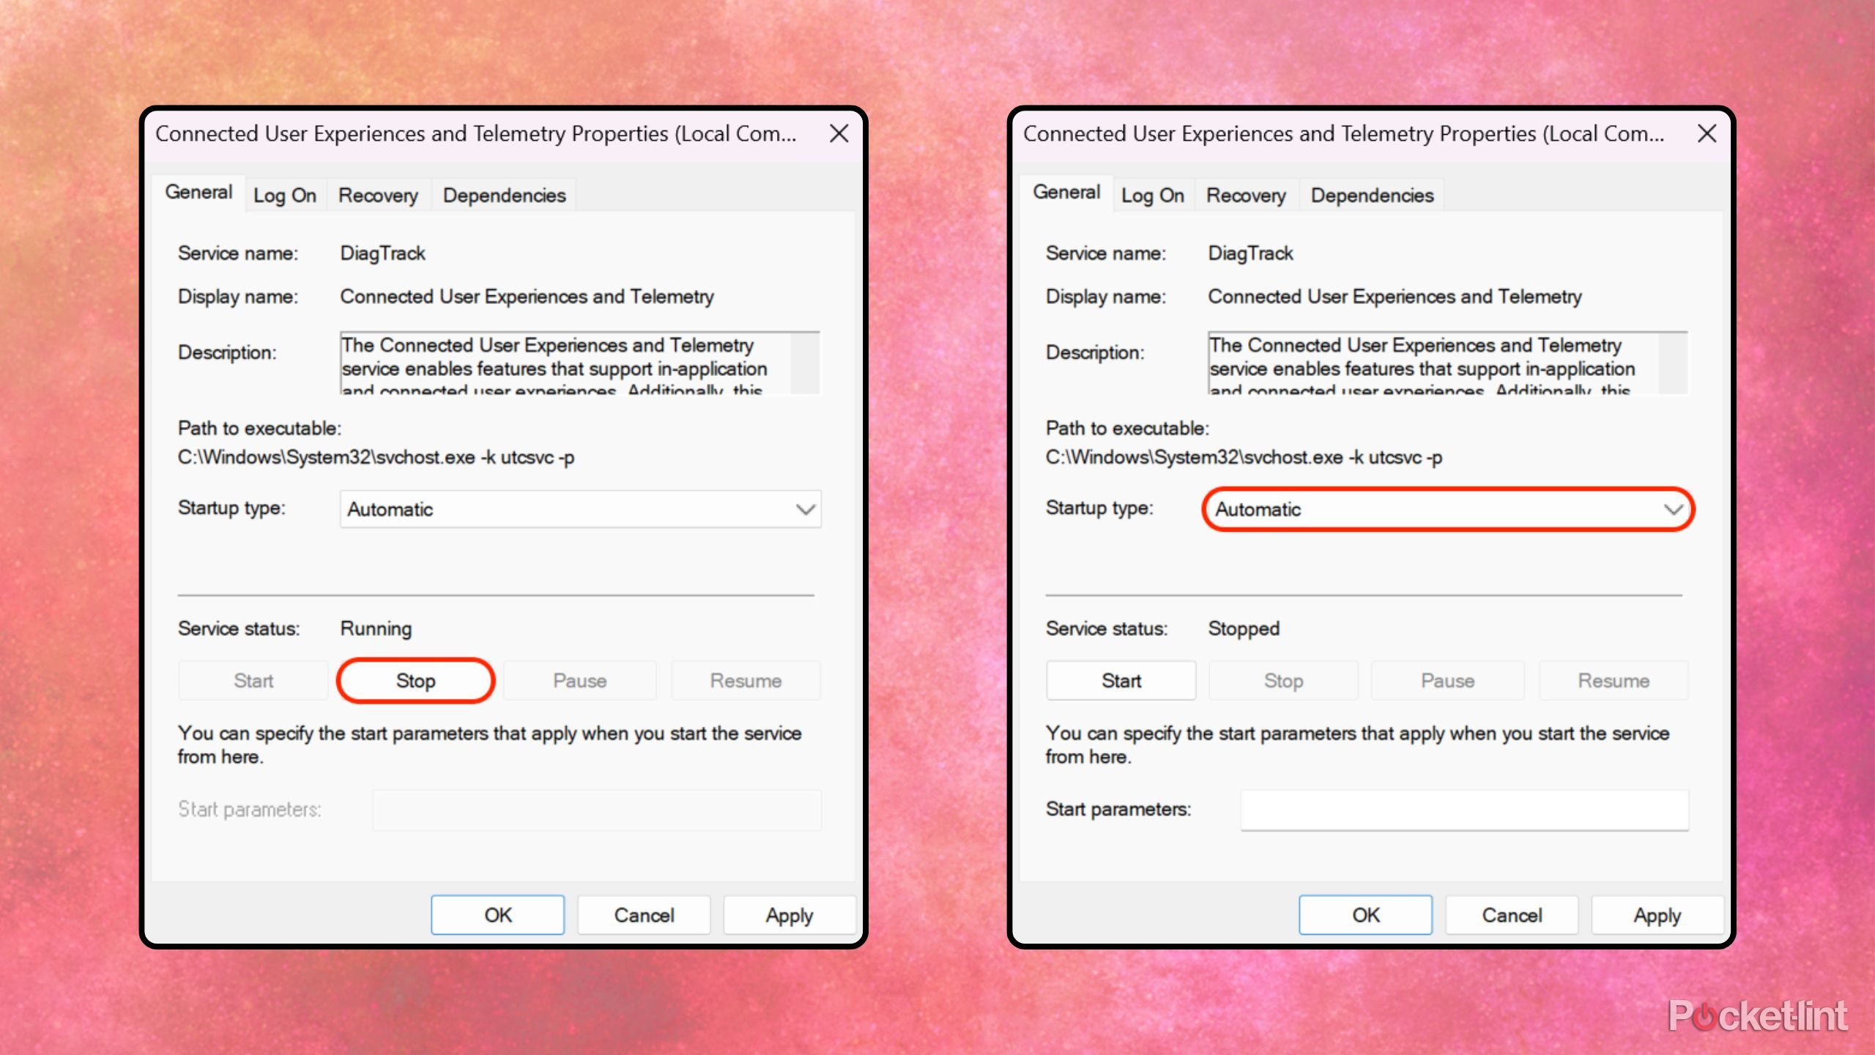Open Recovery tab in right dialog
Screen dimensions: 1875x1055
(1246, 196)
